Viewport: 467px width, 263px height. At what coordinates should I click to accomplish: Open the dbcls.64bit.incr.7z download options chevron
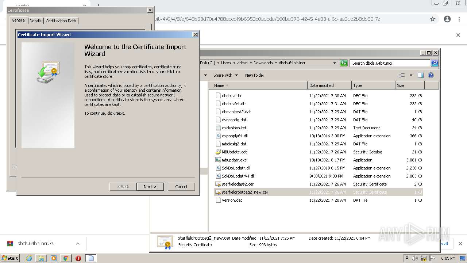78,244
